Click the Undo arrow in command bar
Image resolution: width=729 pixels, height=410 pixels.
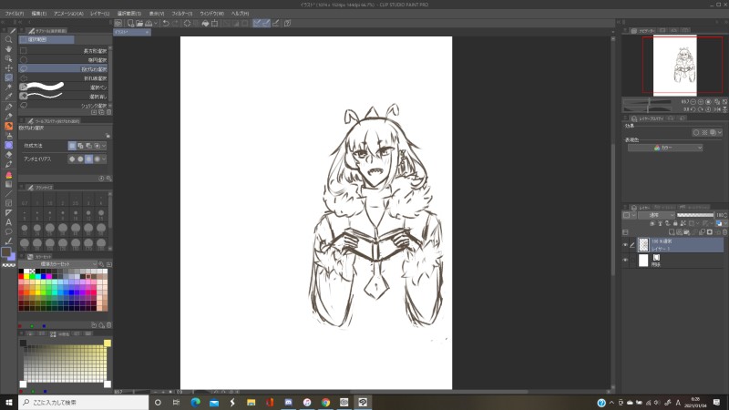click(x=166, y=23)
